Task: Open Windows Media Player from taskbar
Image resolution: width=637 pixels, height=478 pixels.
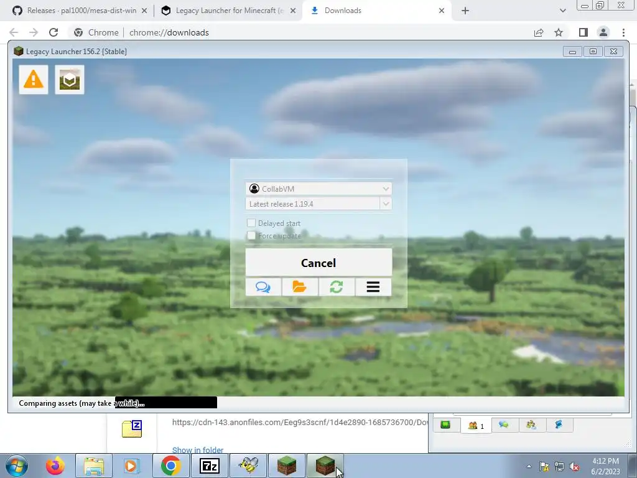Action: 131,466
